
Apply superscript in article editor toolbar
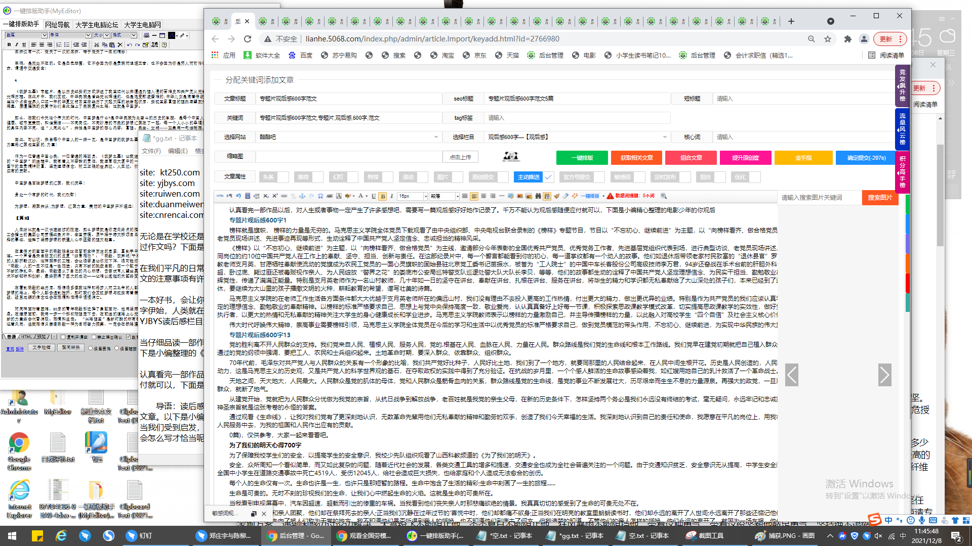point(275,196)
